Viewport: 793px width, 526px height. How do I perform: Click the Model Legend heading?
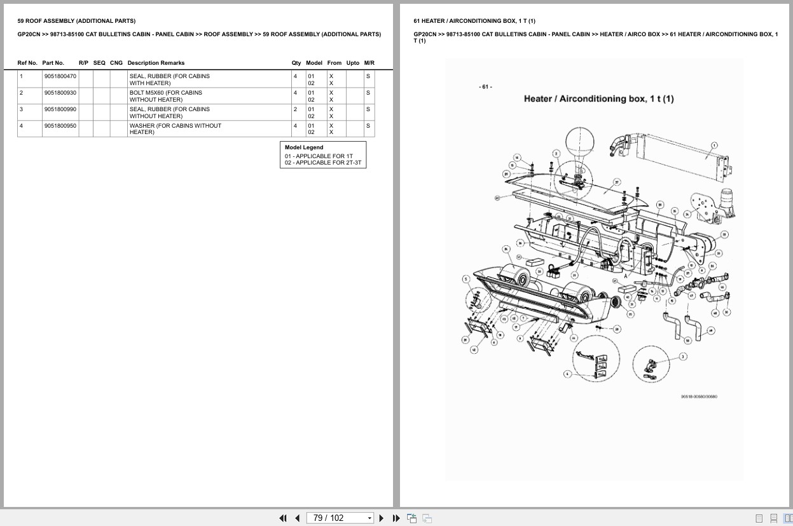pyautogui.click(x=304, y=147)
